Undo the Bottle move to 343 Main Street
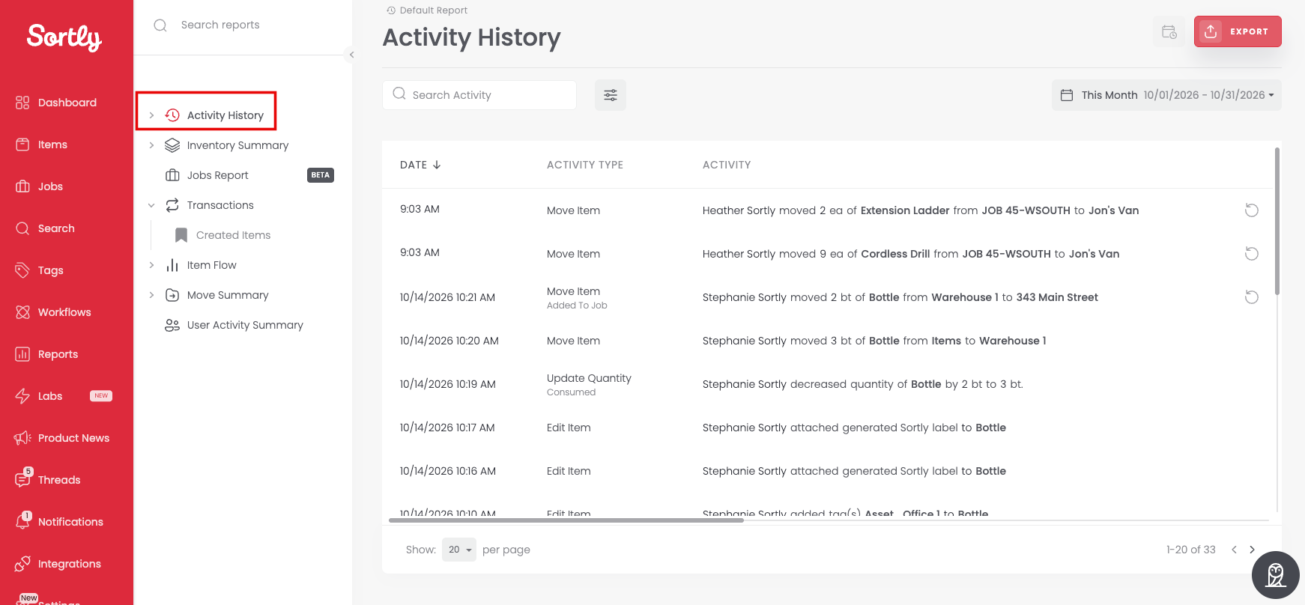The width and height of the screenshot is (1305, 605). [1251, 297]
